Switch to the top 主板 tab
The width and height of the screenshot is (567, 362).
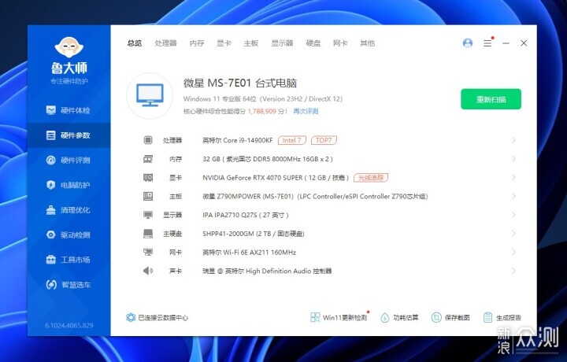[251, 43]
